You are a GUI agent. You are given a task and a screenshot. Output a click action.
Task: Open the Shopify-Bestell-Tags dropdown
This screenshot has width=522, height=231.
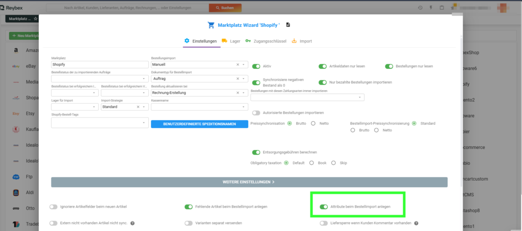pyautogui.click(x=100, y=122)
